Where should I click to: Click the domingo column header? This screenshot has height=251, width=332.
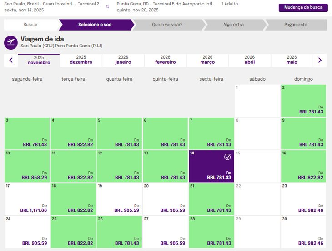coord(303,79)
